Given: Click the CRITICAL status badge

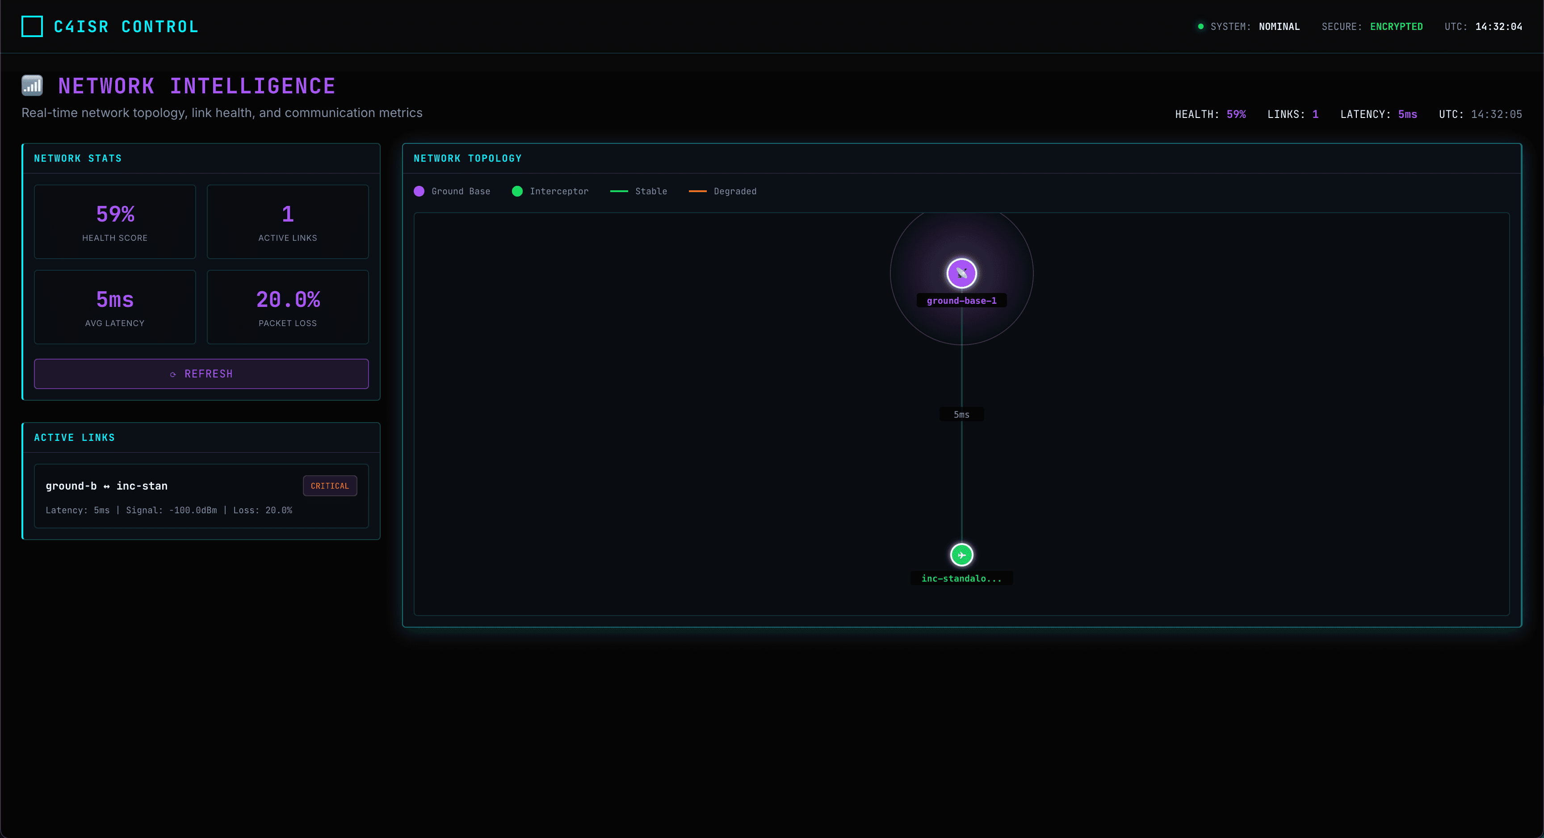Looking at the screenshot, I should tap(330, 486).
